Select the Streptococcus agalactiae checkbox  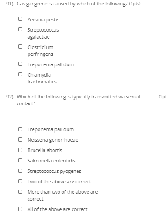pos(20,29)
